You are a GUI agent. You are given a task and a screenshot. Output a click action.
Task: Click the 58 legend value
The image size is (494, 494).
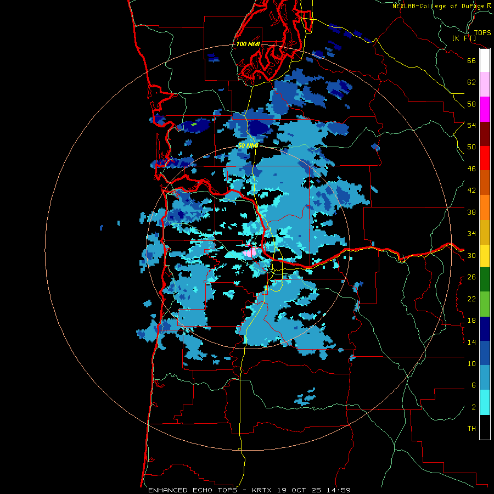(471, 104)
